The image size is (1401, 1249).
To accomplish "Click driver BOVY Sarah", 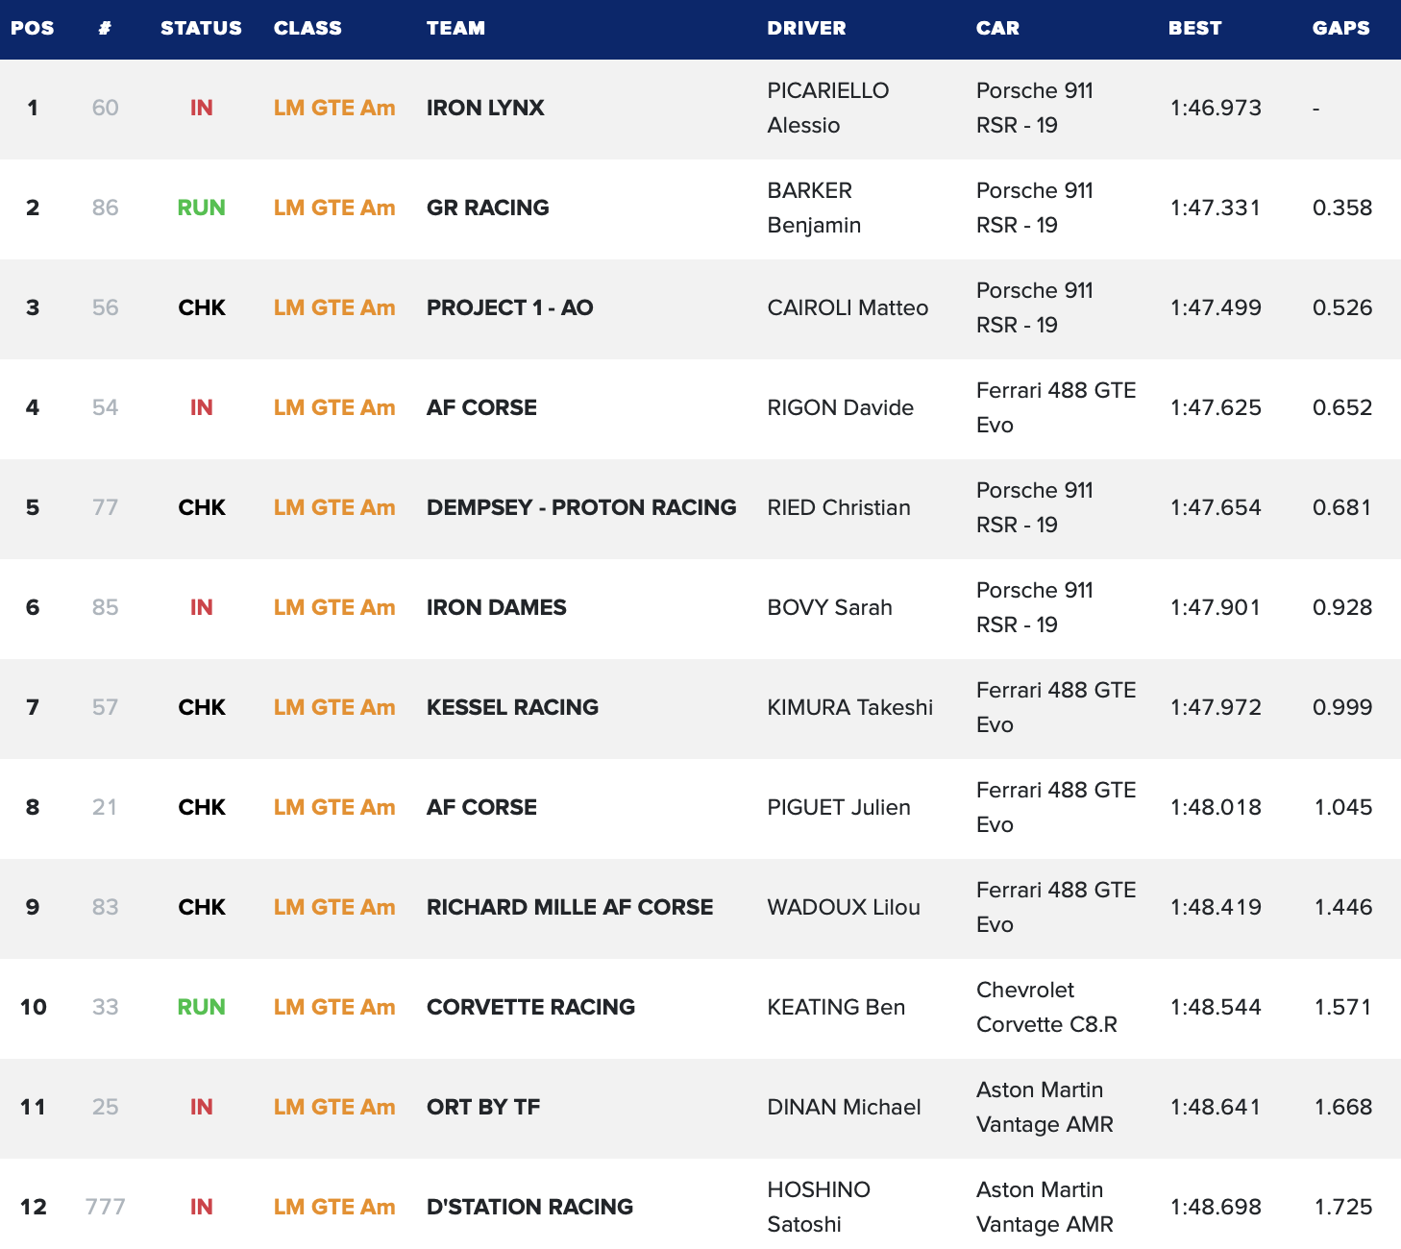I will click(x=829, y=607).
